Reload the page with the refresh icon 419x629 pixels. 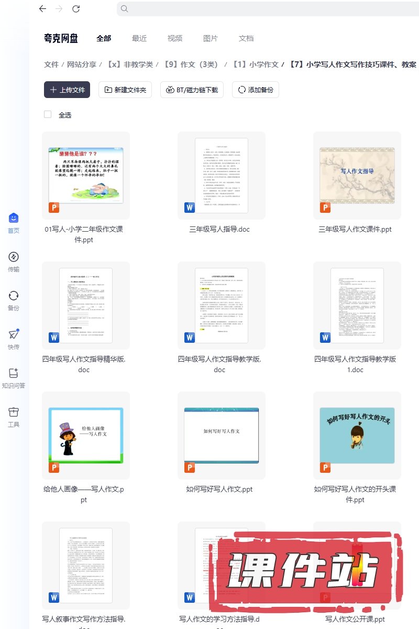[76, 9]
